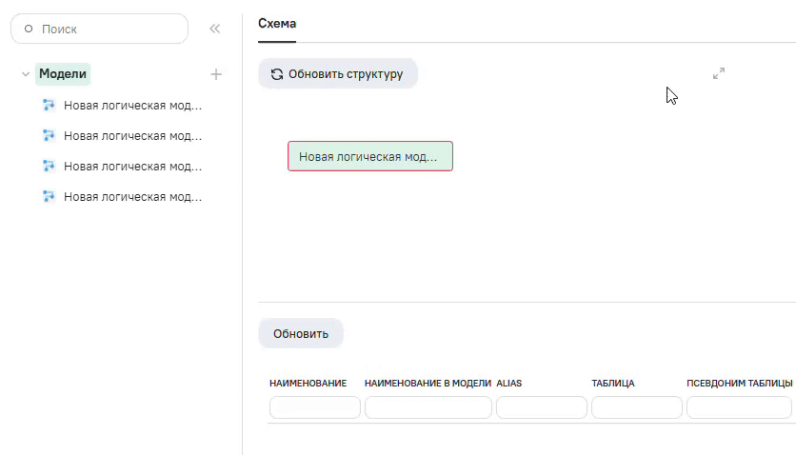
Task: Click the ТАБЛИЦА column filter field
Action: 637,407
